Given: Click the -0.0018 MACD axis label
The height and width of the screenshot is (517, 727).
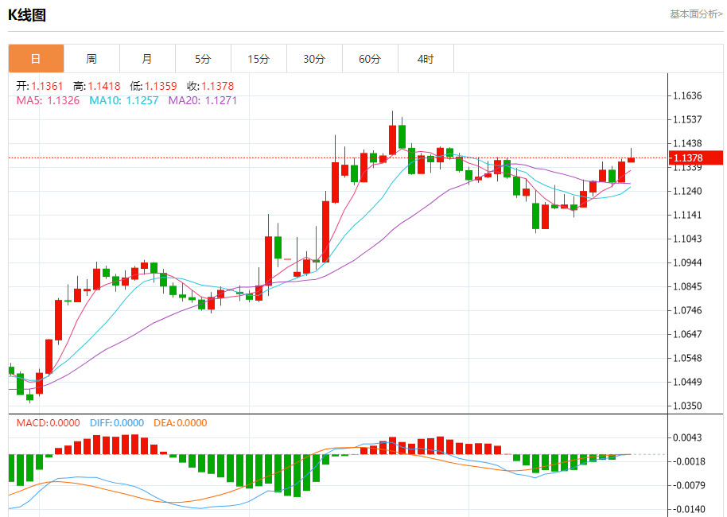Looking at the screenshot, I should pos(689,462).
